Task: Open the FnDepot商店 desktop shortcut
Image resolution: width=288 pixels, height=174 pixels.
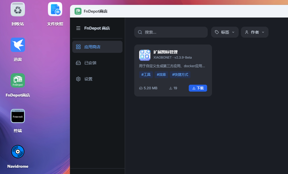Action: [x=17, y=81]
